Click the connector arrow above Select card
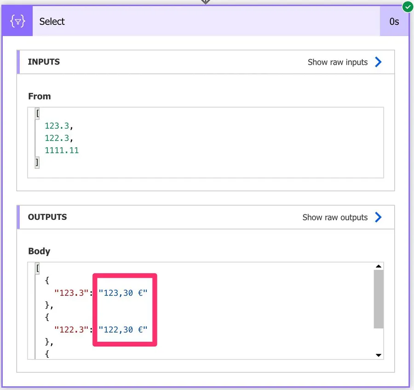This screenshot has width=414, height=390. [206, 2]
